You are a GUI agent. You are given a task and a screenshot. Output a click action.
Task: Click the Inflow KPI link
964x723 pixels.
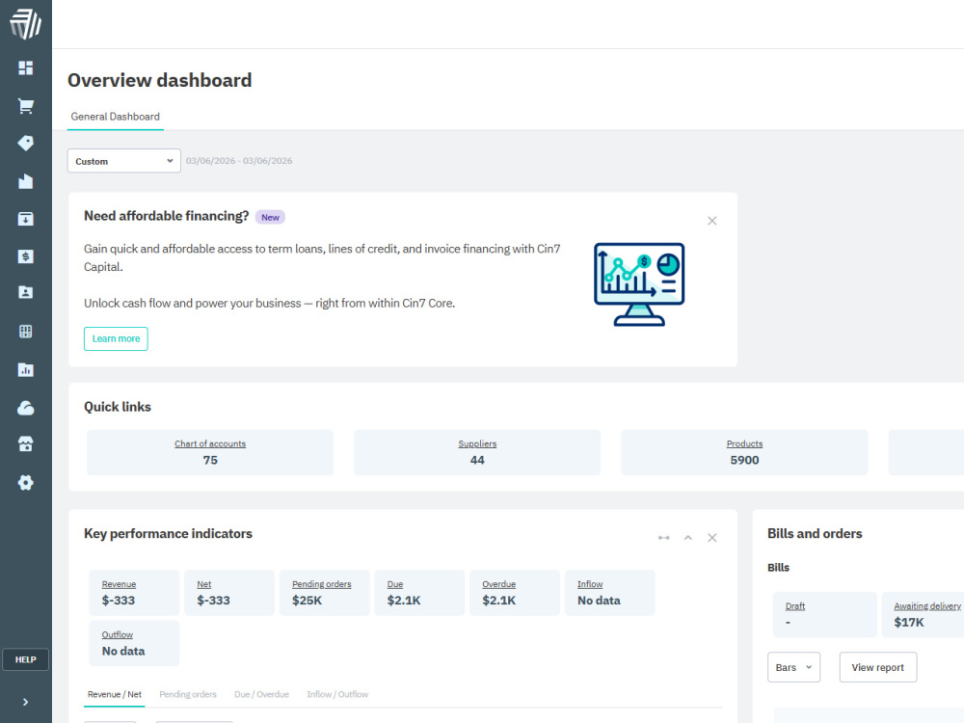(590, 585)
